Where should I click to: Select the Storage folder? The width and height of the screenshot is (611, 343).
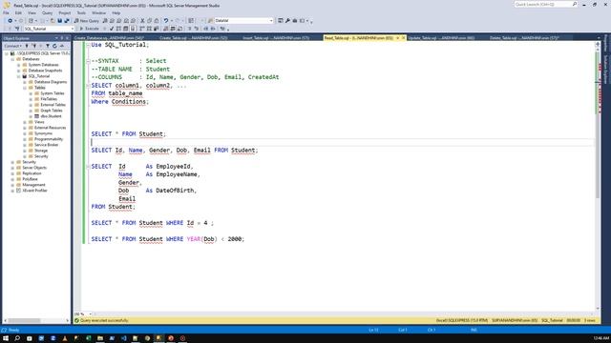(41, 151)
